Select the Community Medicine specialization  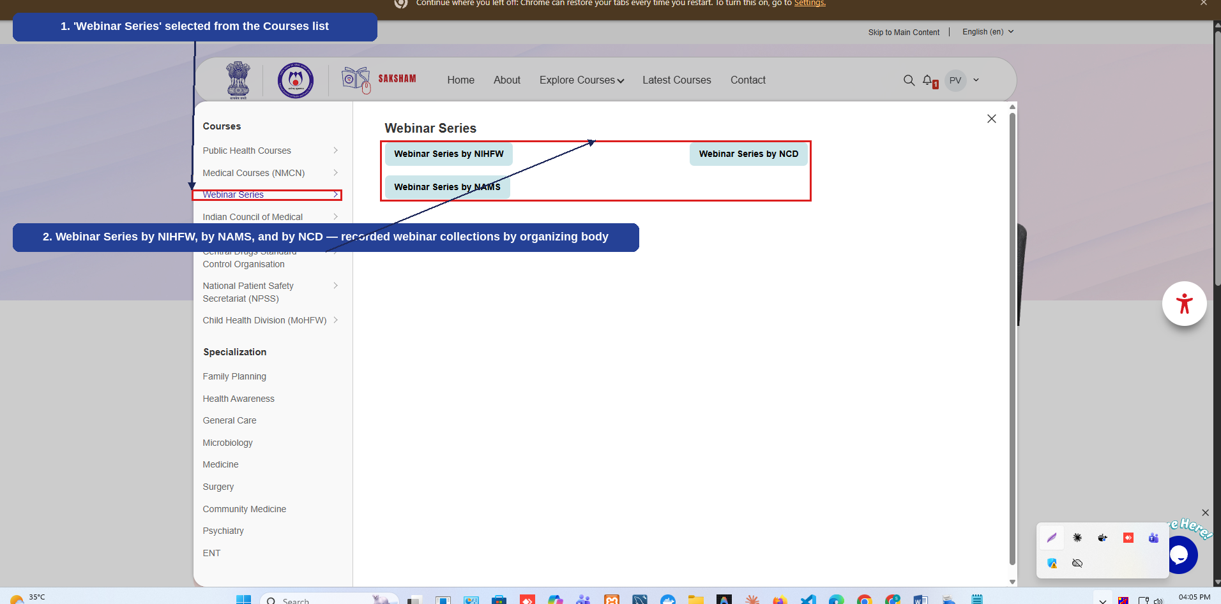(245, 510)
